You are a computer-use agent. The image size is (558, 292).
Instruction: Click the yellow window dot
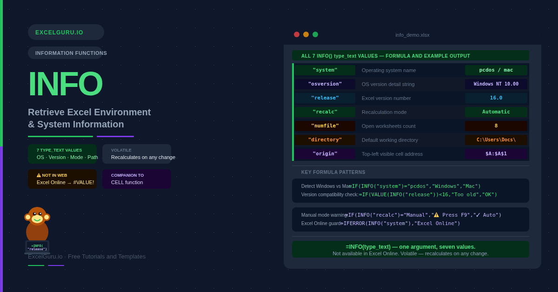pyautogui.click(x=306, y=34)
